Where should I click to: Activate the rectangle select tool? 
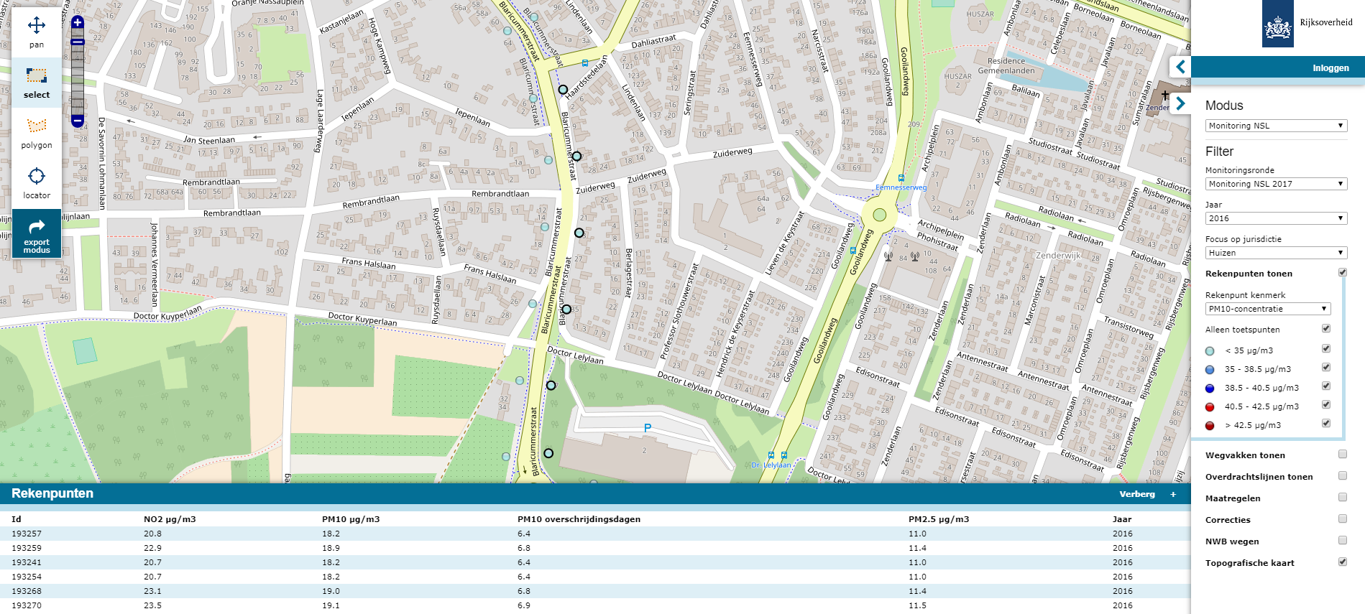click(x=37, y=83)
